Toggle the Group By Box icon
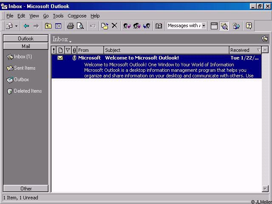This screenshot has height=204, width=272. [x=214, y=26]
